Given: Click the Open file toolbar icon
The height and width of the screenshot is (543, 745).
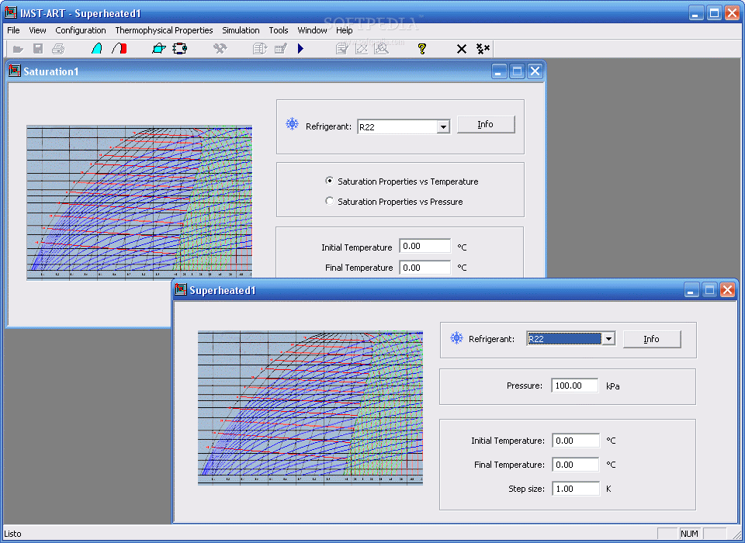Looking at the screenshot, I should (18, 49).
